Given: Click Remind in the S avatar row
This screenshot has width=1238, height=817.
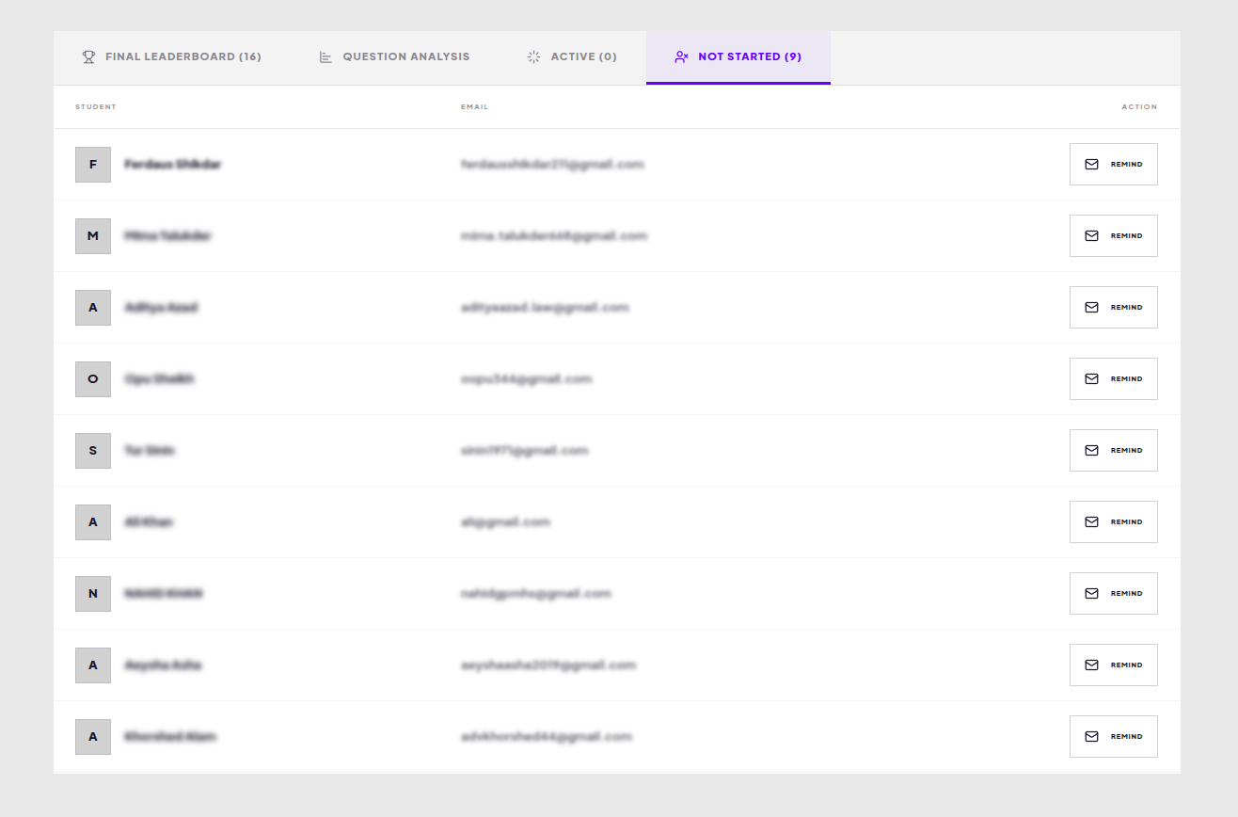Looking at the screenshot, I should [1114, 451].
